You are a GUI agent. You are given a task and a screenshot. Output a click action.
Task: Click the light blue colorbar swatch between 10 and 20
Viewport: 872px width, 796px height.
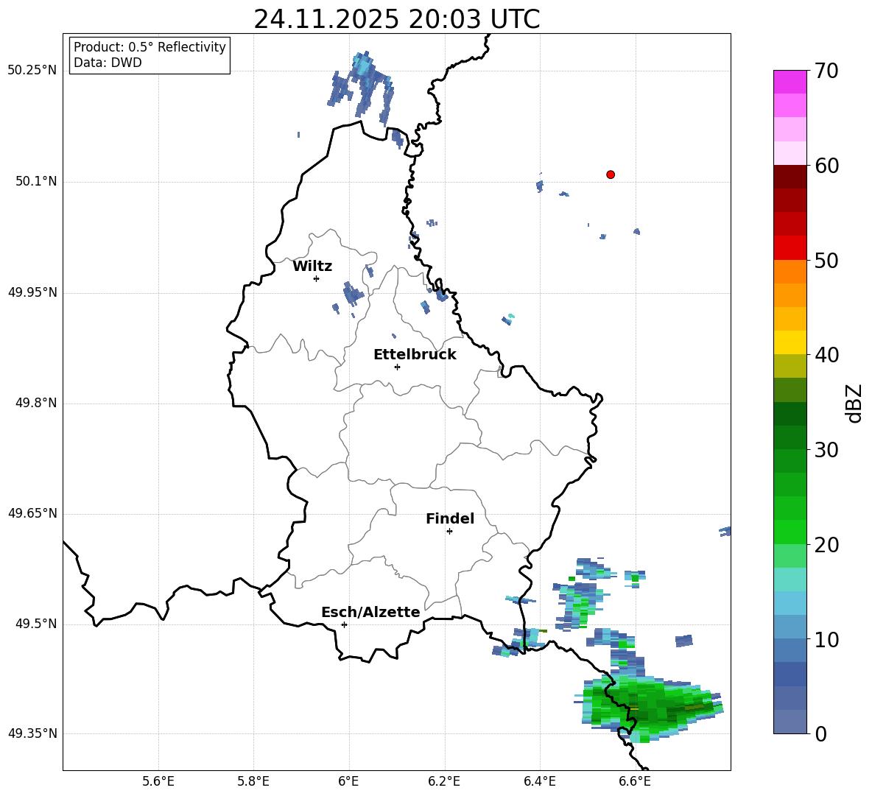pyautogui.click(x=790, y=603)
